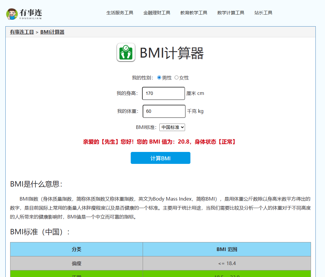This screenshot has width=325, height=277.
Task: Click the weight field showing 60
Action: 164,111
